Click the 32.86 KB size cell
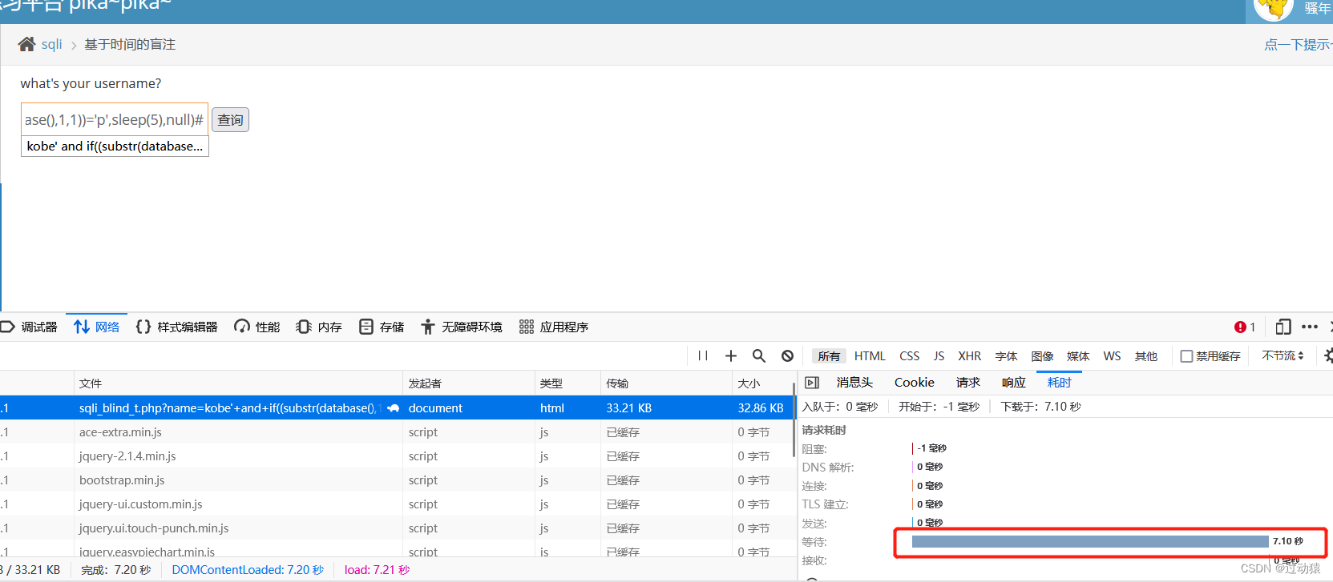1333x582 pixels. click(x=761, y=408)
